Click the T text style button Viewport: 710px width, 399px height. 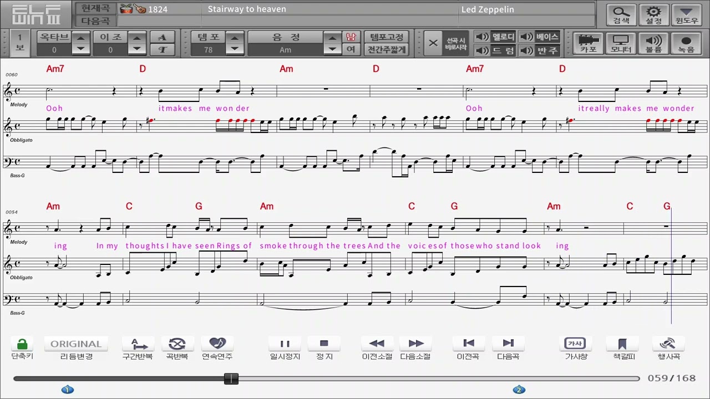163,49
